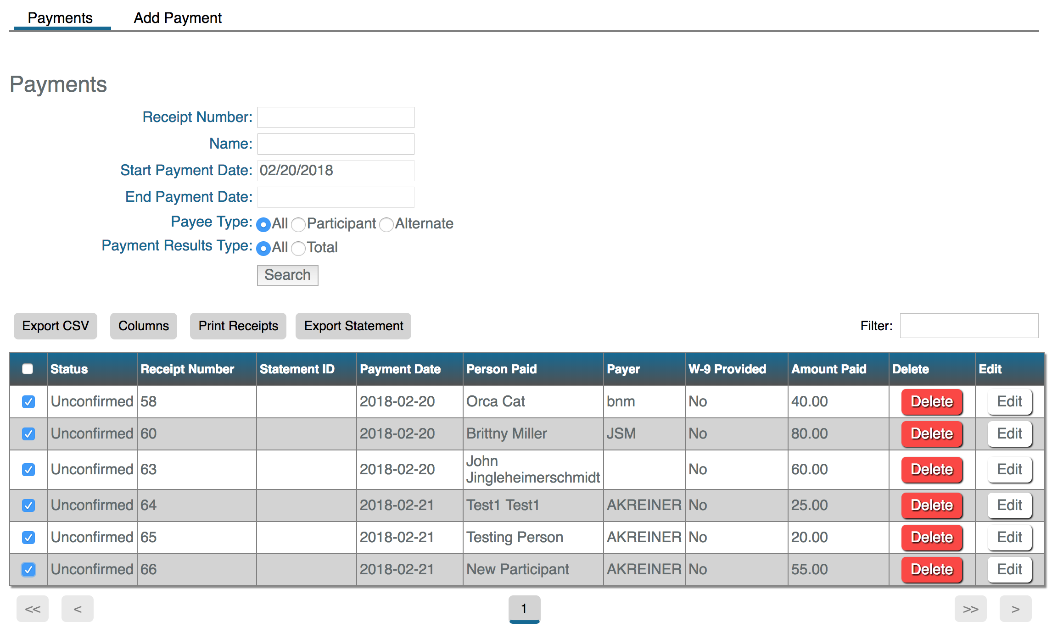Export a statement
The height and width of the screenshot is (633, 1052).
click(353, 326)
